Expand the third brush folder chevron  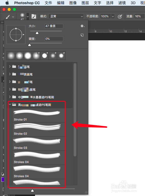[10, 82]
